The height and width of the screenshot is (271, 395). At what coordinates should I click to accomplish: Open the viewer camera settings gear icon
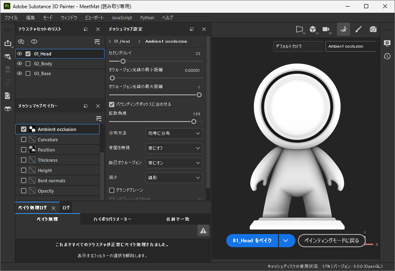(387, 43)
